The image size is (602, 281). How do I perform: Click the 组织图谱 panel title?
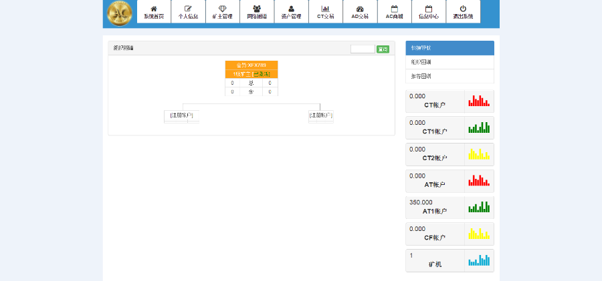point(124,48)
